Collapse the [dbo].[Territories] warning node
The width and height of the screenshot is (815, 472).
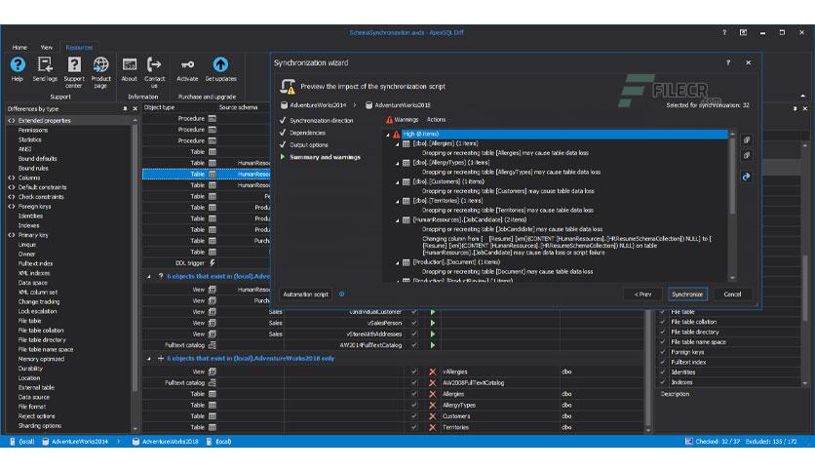pos(398,201)
